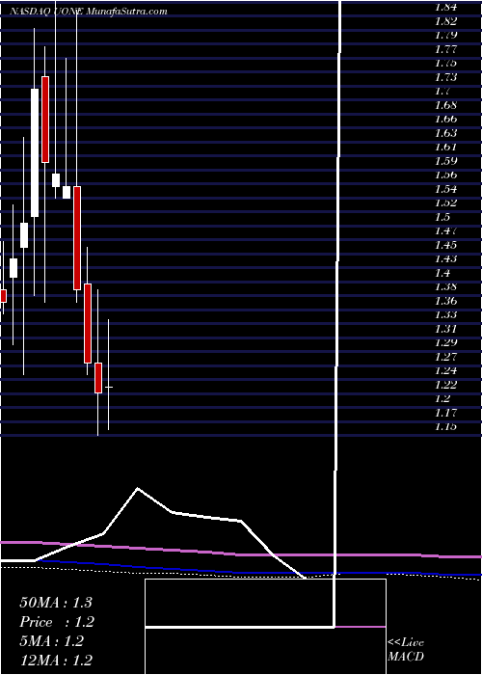Click the 1.61 price axis label
This screenshot has width=482, height=675.
click(445, 147)
